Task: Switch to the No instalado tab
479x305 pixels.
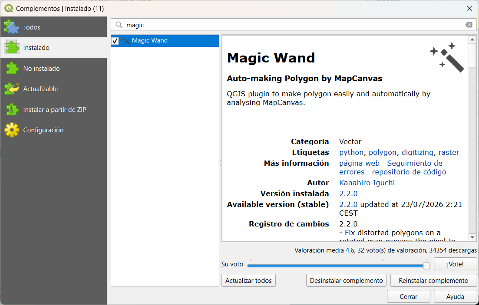Action: (53, 69)
